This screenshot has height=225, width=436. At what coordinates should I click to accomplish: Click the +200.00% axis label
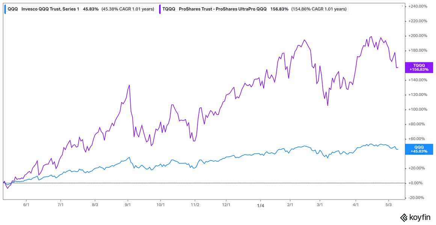point(418,36)
